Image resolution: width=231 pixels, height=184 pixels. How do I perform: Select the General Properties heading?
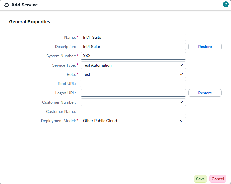click(x=29, y=22)
